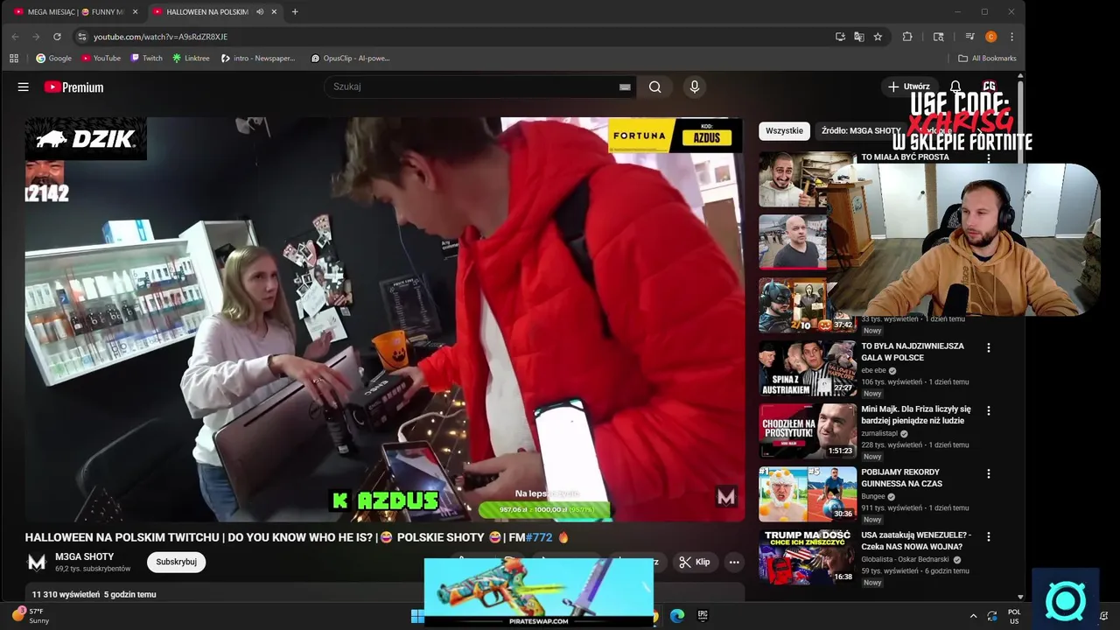Open the Utwórz create menu
The height and width of the screenshot is (630, 1120).
(x=908, y=87)
